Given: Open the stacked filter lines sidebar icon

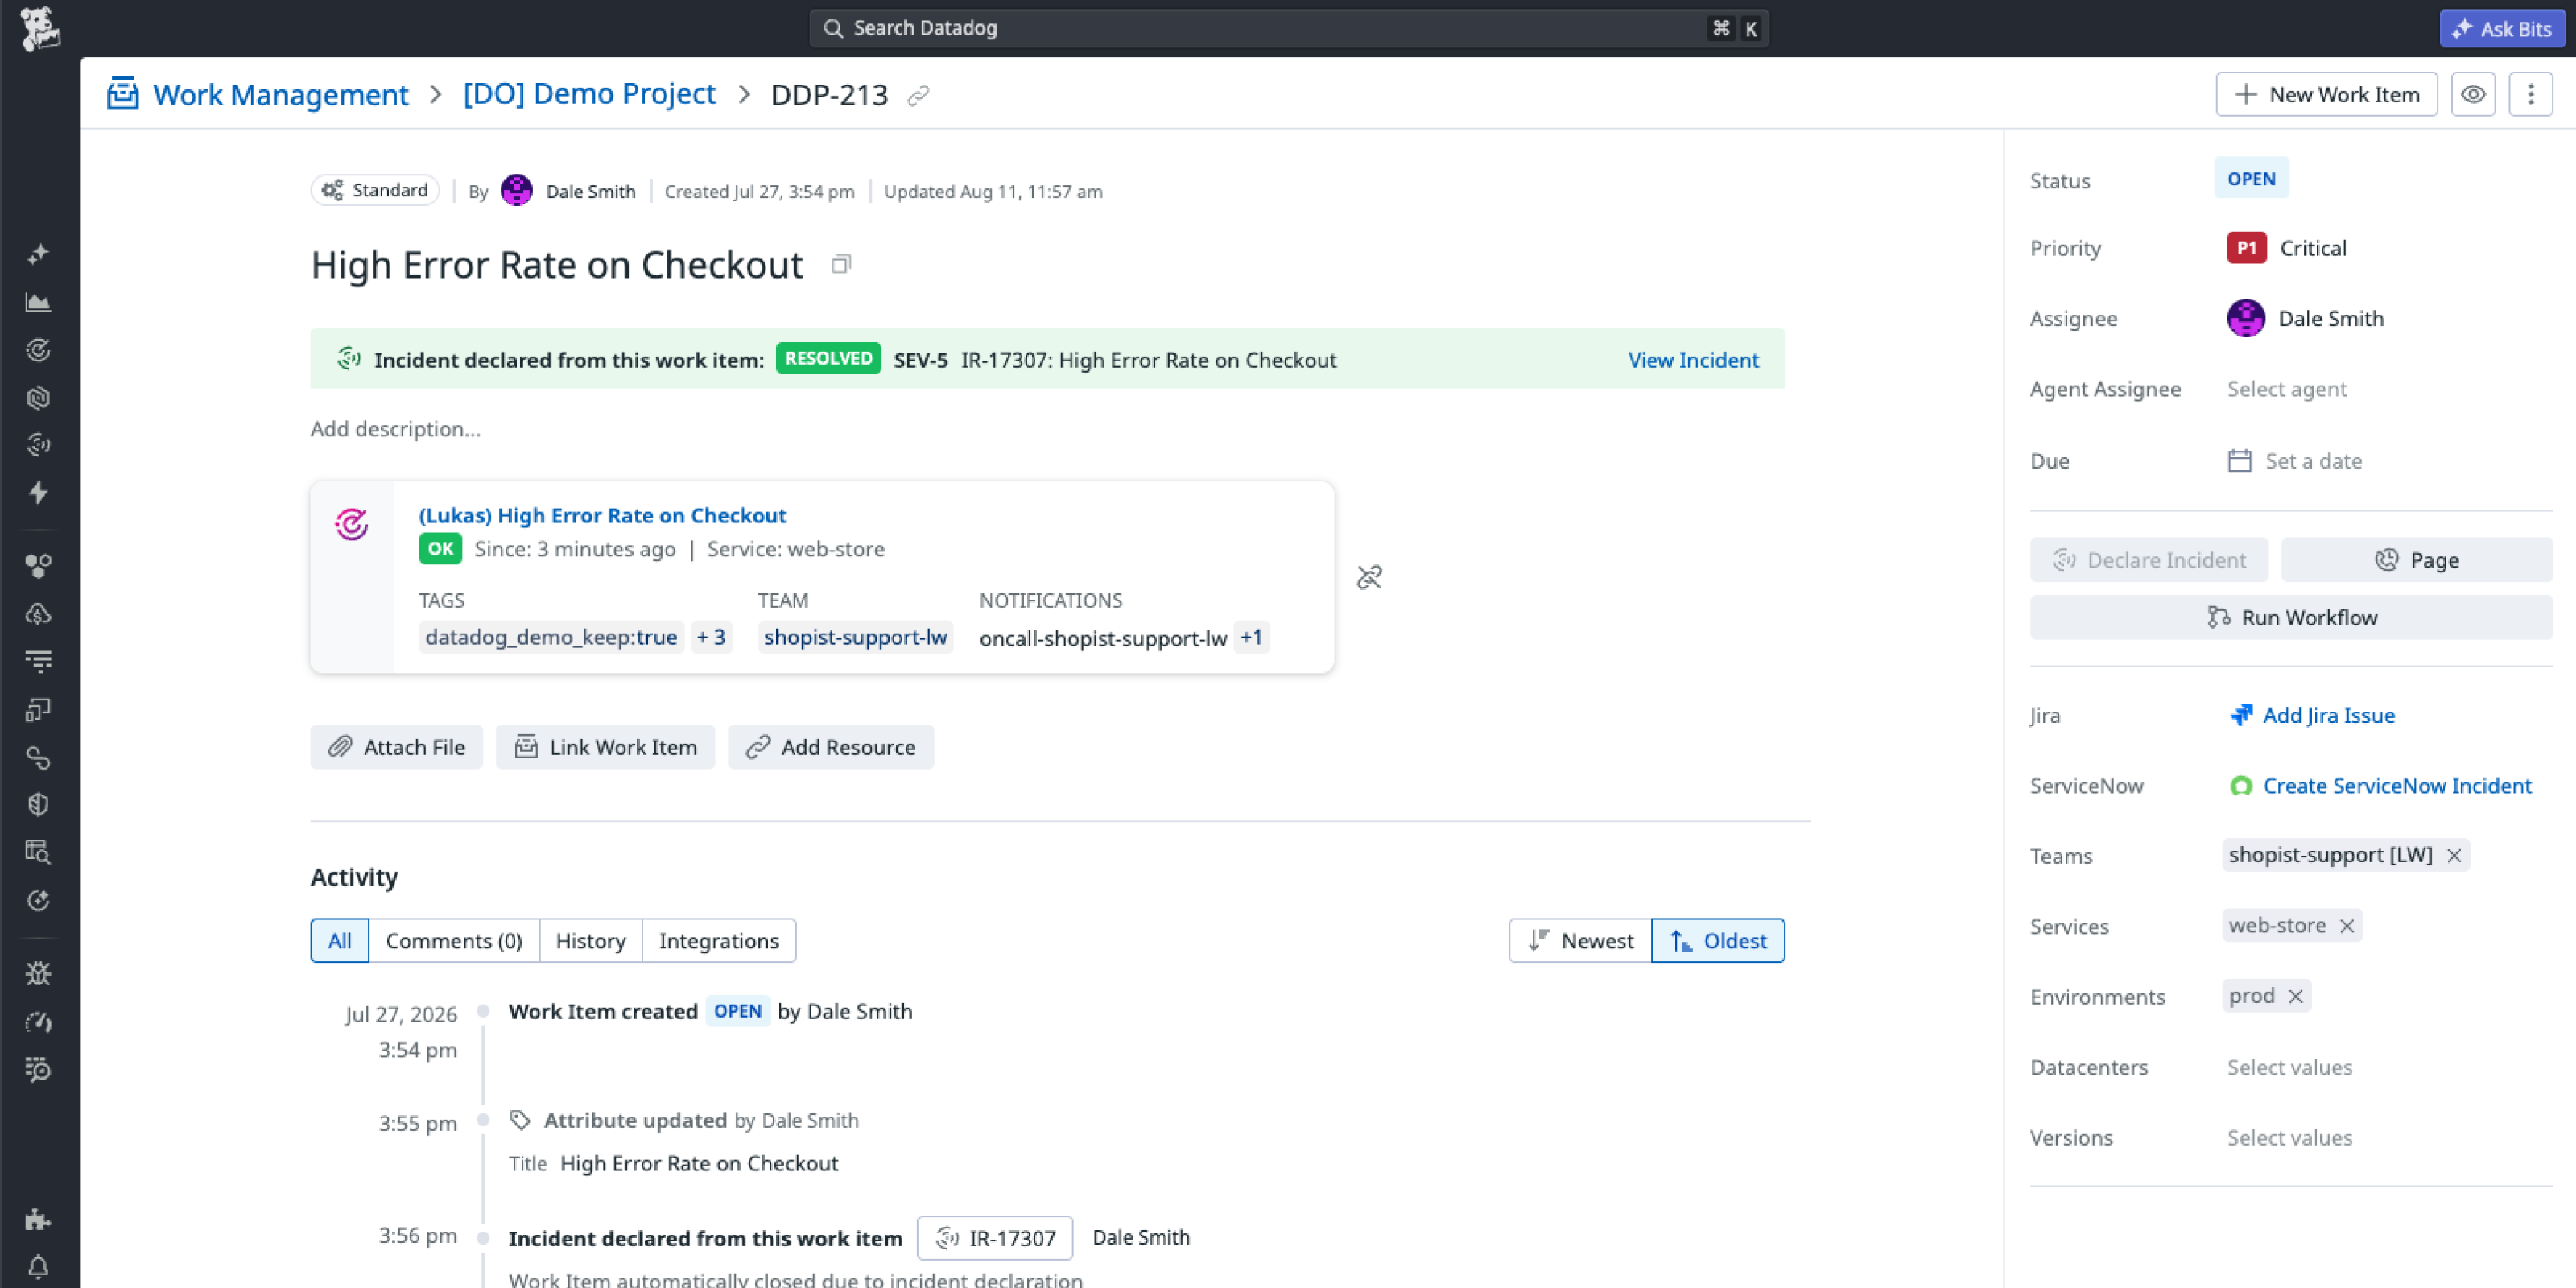Looking at the screenshot, I should tap(38, 661).
